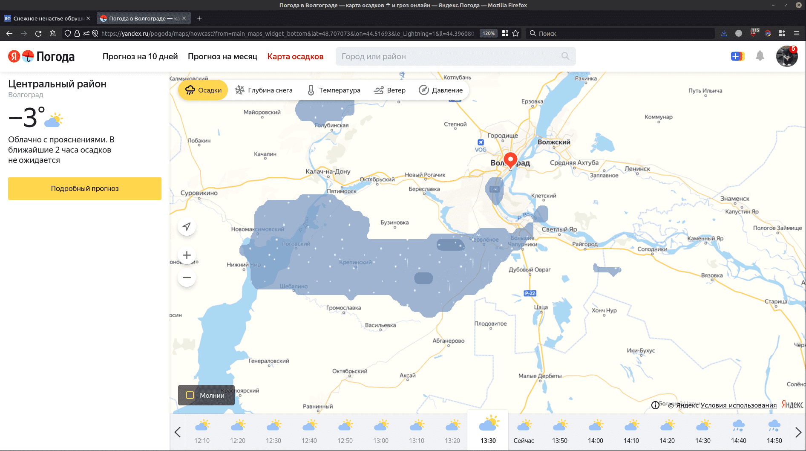Switch map layer to Температура
This screenshot has width=806, height=451.
point(334,90)
